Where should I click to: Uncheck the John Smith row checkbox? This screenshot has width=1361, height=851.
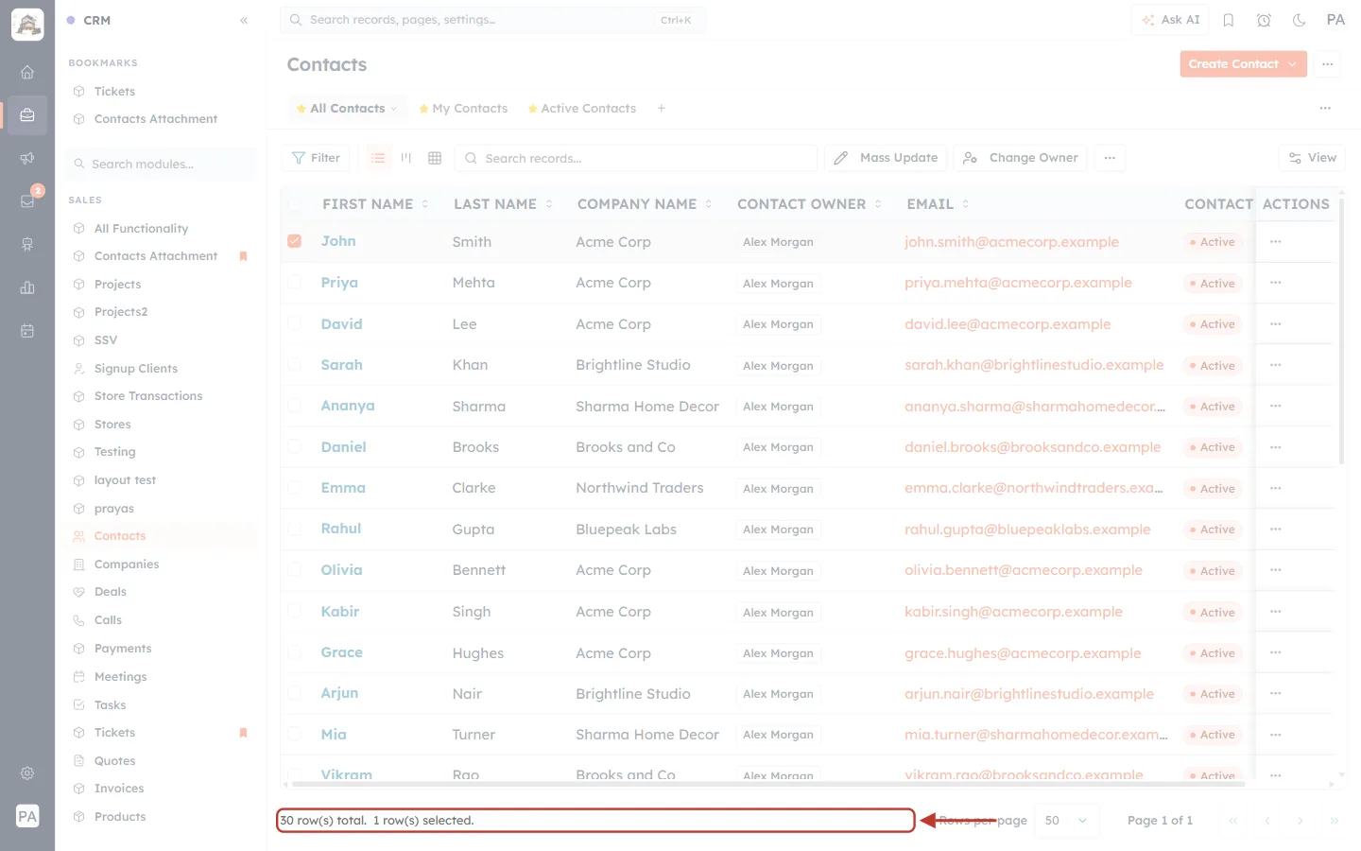click(x=295, y=241)
